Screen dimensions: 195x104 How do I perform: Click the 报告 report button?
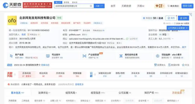click(171, 18)
